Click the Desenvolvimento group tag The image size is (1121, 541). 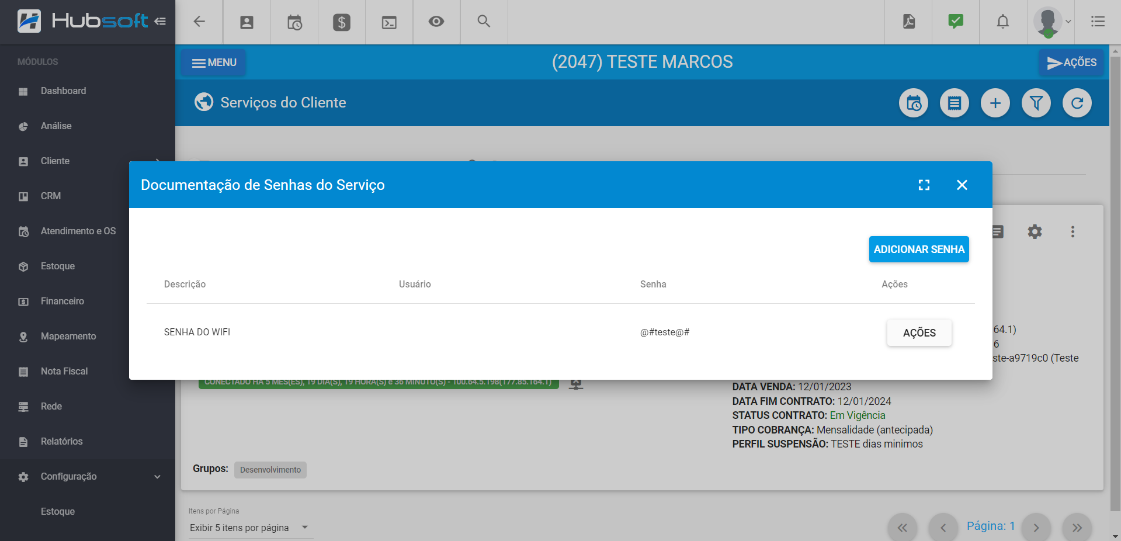coord(270,470)
